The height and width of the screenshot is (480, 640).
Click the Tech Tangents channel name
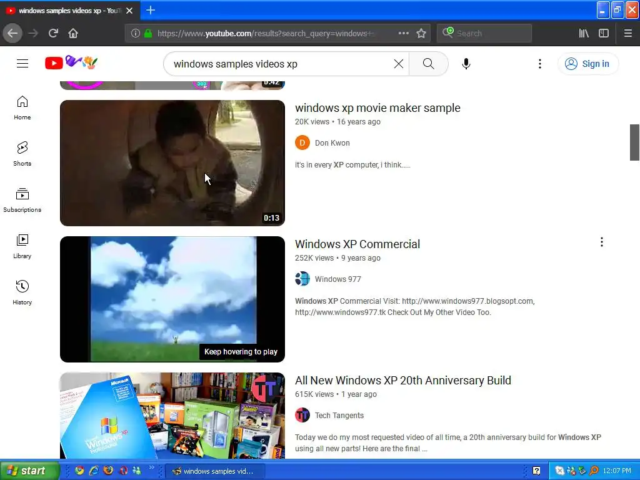tap(339, 416)
